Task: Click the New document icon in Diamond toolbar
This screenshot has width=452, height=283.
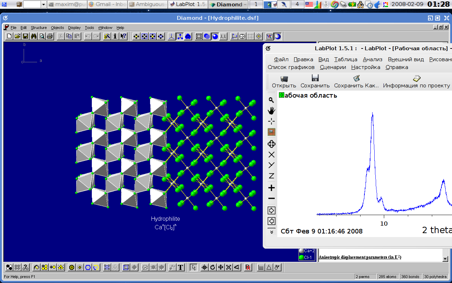Action: pos(10,36)
